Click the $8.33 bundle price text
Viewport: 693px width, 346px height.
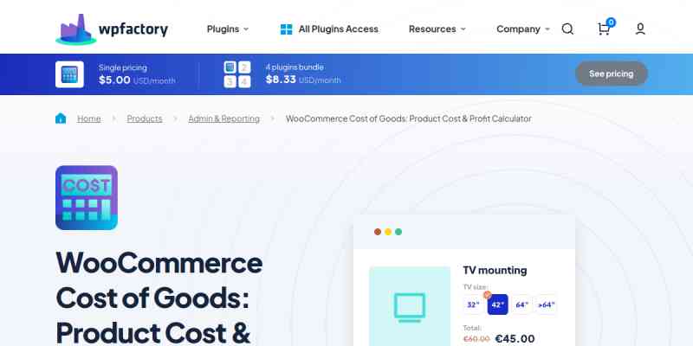(x=281, y=80)
